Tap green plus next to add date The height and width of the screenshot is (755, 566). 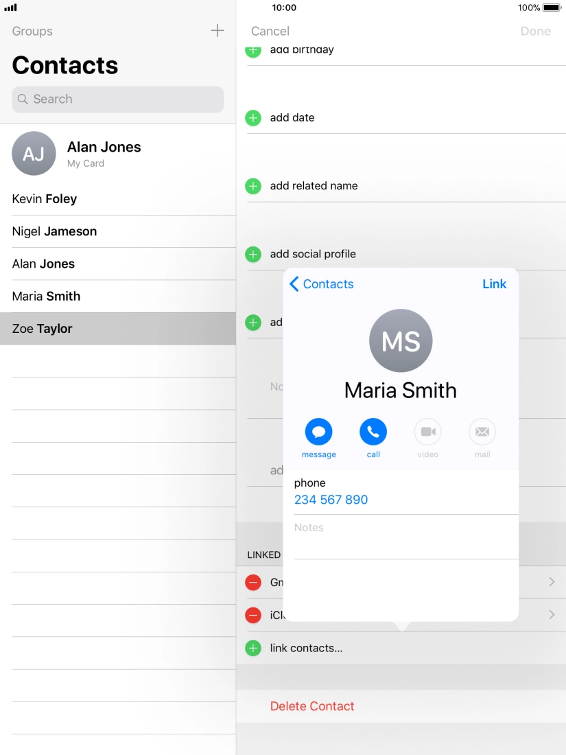pos(253,118)
